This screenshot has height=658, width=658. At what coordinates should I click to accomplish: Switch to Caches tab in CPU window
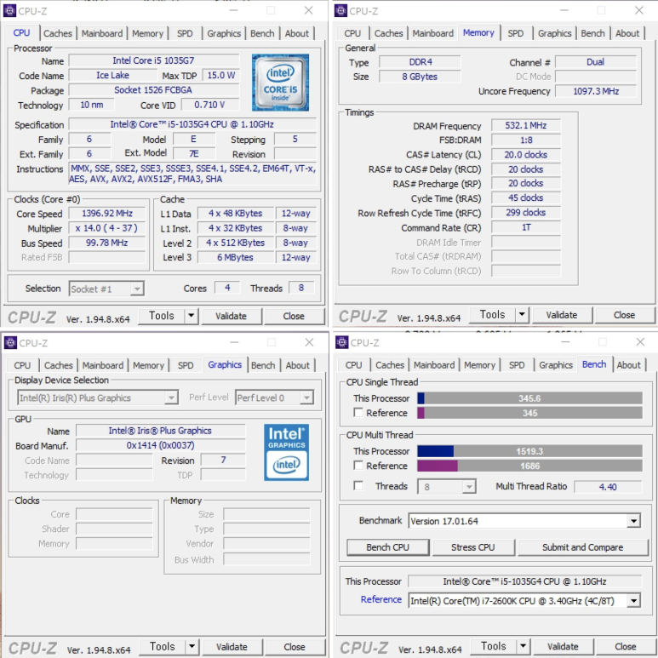pyautogui.click(x=58, y=33)
